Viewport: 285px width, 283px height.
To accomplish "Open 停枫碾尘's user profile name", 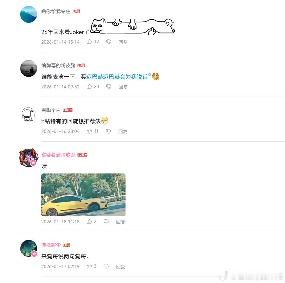I will pos(51,245).
